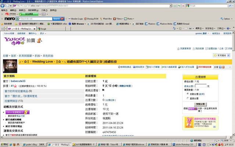Click the Quick Tabs grid icon
The height and width of the screenshot is (147, 235).
3,29
